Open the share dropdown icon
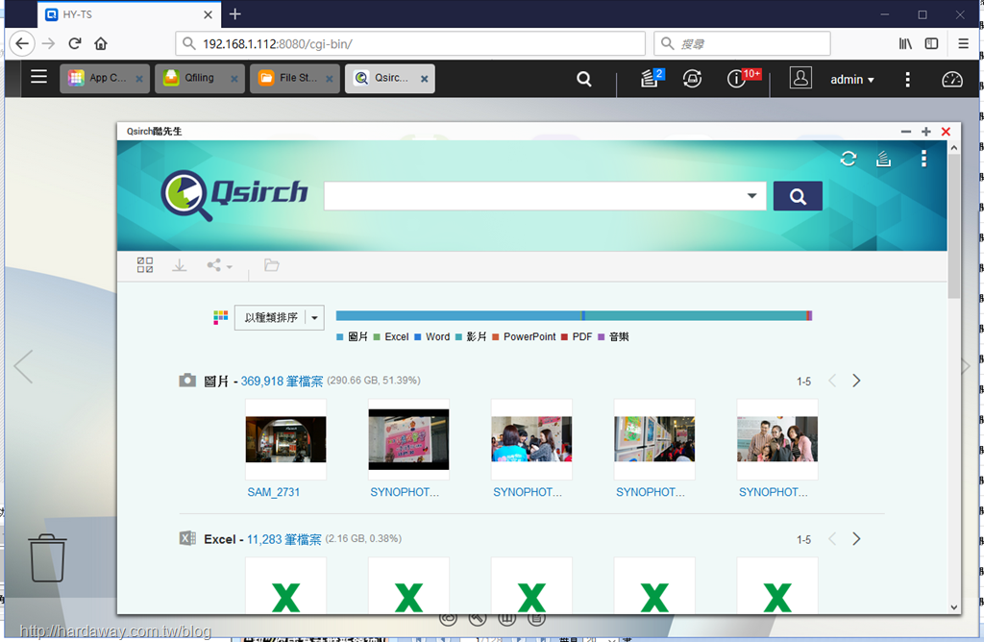Image resolution: width=984 pixels, height=642 pixels. (219, 265)
